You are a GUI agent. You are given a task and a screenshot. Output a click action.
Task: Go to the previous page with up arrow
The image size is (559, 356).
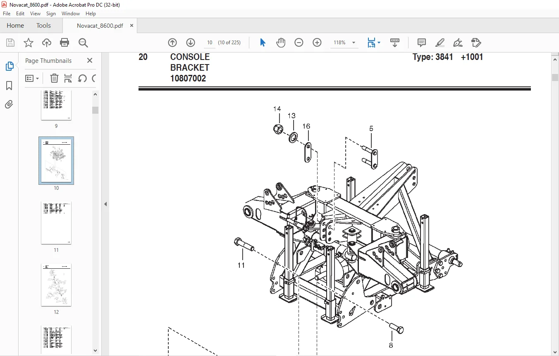pyautogui.click(x=172, y=43)
